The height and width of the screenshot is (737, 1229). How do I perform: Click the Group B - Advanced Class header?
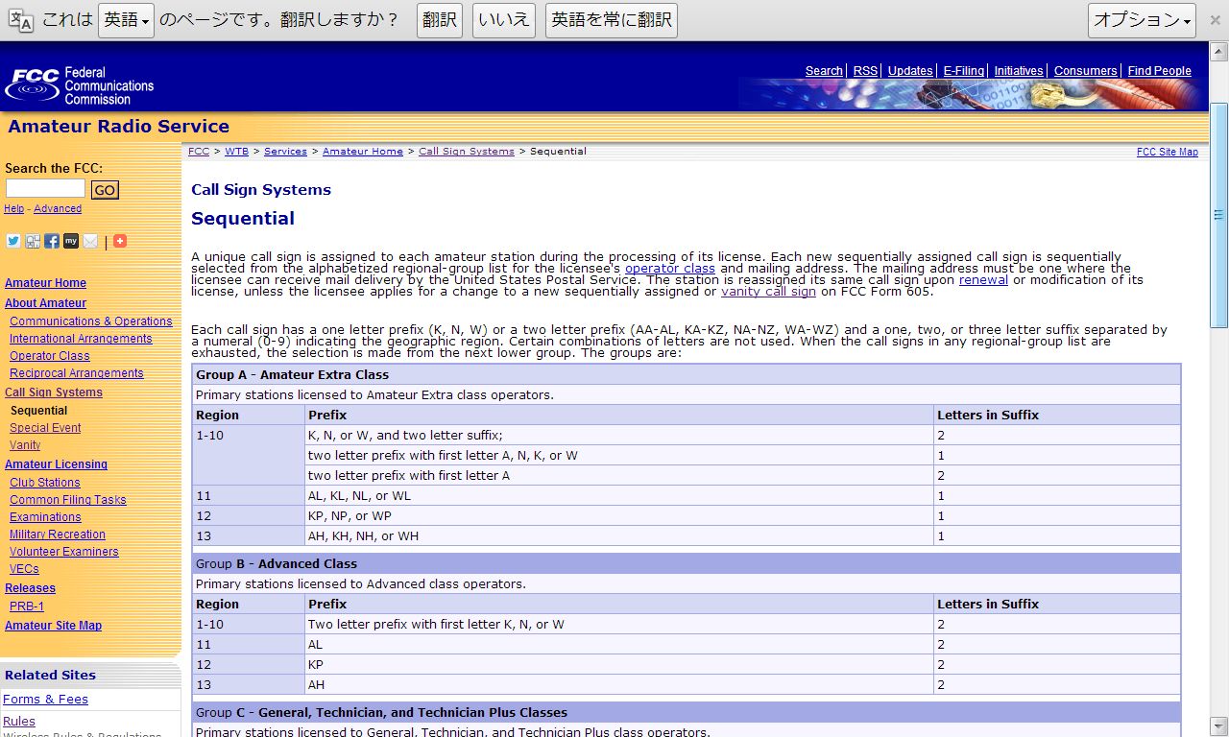[687, 564]
